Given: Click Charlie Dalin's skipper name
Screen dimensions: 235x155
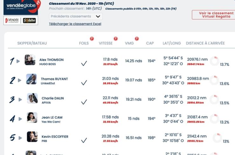Looking at the screenshot, I should click(53, 98).
